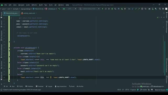Click account avatar icon in toolbar corner
Screen dimensions: 168x95
coord(166,9)
